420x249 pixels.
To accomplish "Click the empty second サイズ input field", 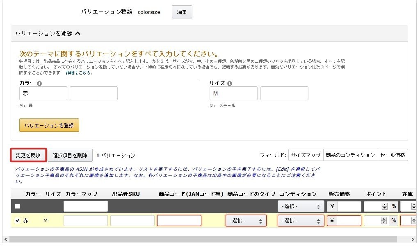I will [285, 93].
